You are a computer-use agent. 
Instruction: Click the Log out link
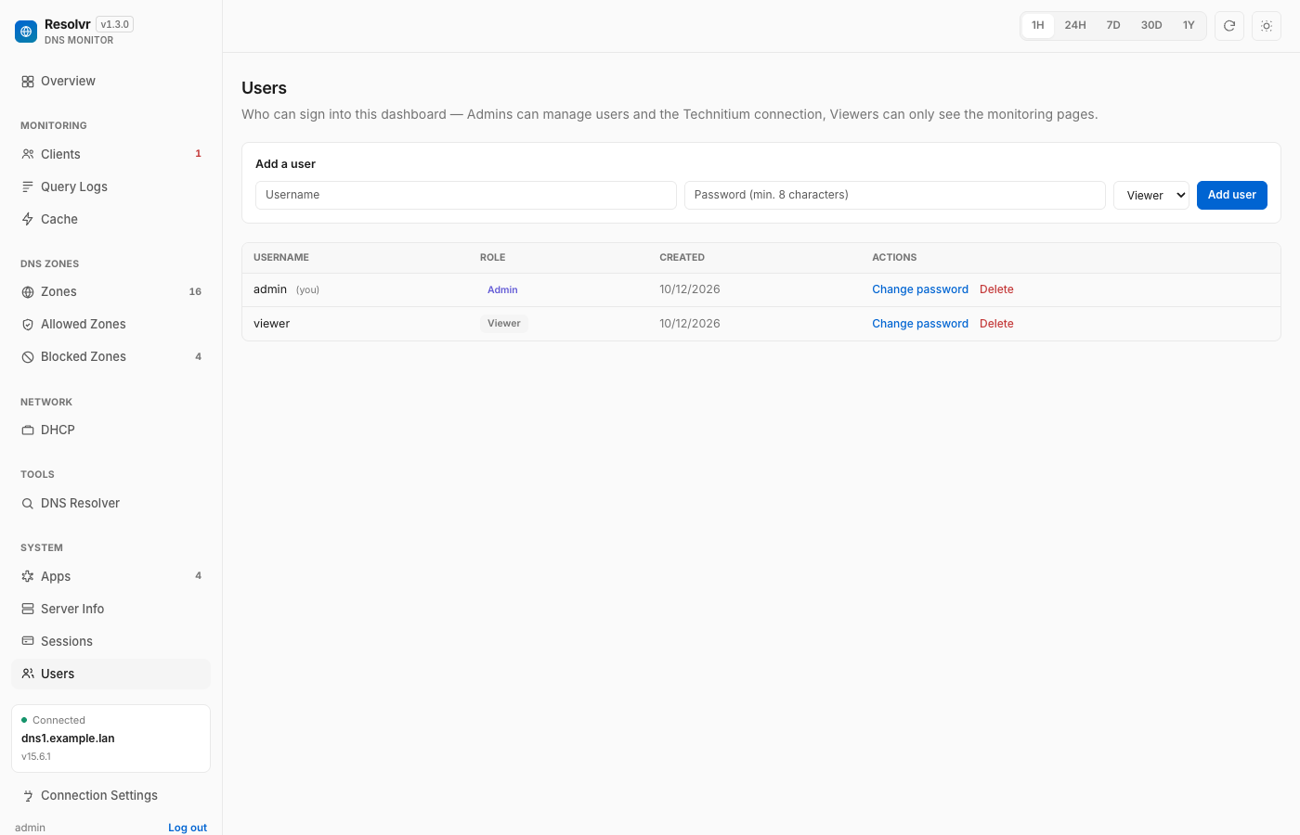tap(188, 828)
